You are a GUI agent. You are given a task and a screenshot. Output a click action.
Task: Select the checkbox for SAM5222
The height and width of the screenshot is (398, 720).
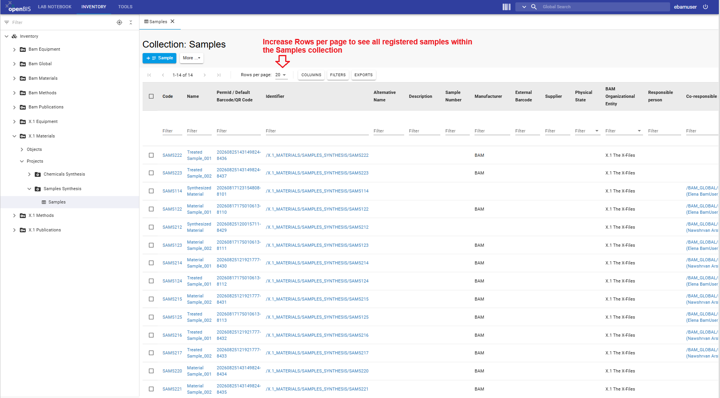151,155
